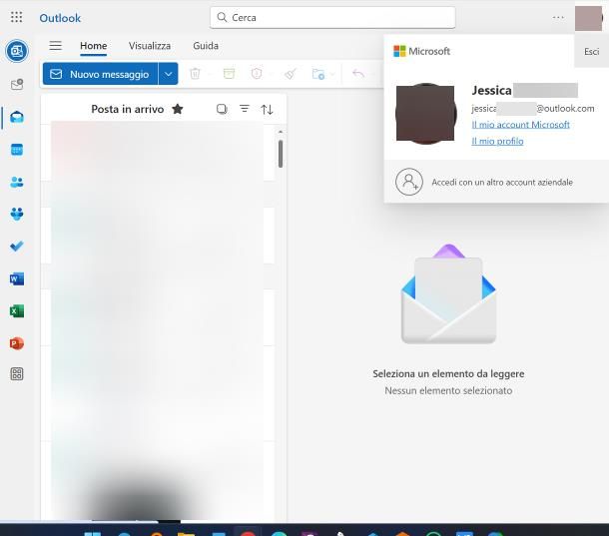The image size is (609, 536).
Task: Click the sweep broom icon
Action: point(291,74)
